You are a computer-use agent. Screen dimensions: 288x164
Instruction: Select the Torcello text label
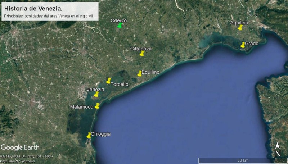pos(120,84)
